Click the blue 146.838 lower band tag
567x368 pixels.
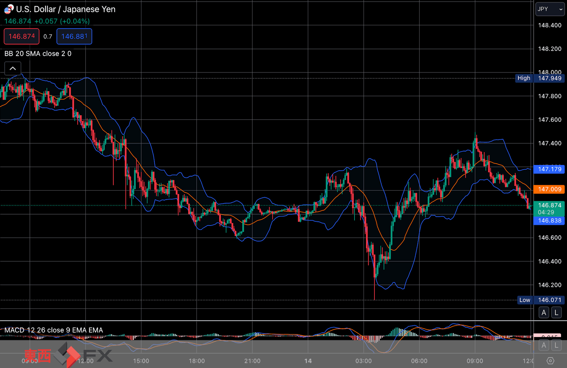549,220
